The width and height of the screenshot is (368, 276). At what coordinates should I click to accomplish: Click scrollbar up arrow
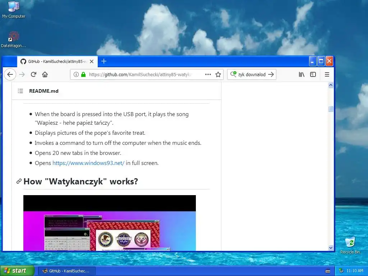click(x=331, y=85)
